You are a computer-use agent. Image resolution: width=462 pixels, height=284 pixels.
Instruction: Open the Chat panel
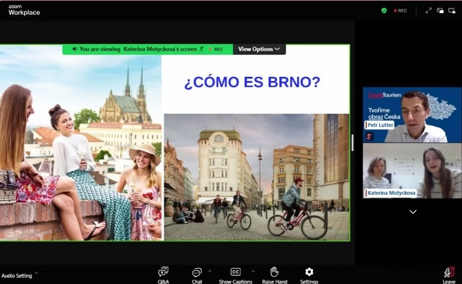pos(197,275)
